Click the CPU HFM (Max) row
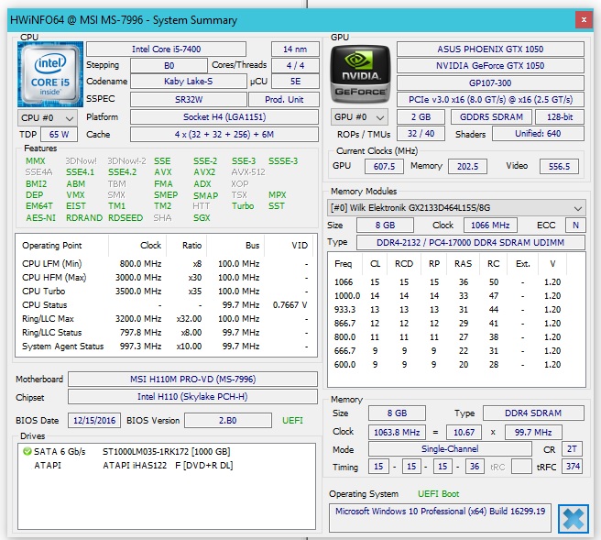Viewport: 601px width, 540px height. tap(165, 277)
